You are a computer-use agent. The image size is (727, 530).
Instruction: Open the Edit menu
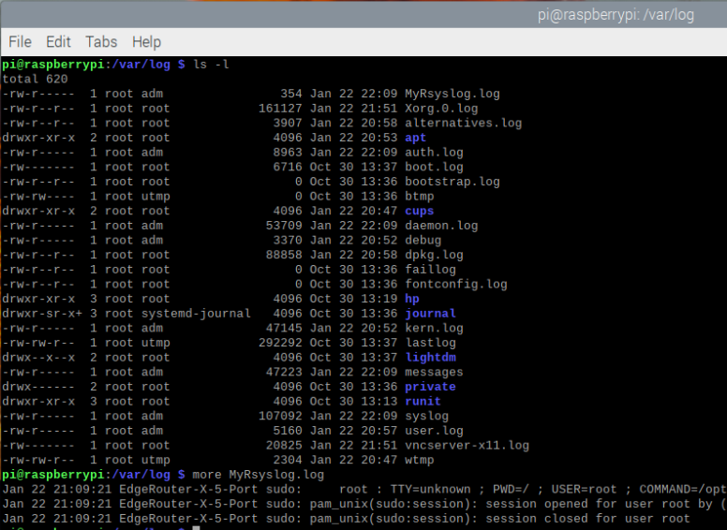[58, 42]
